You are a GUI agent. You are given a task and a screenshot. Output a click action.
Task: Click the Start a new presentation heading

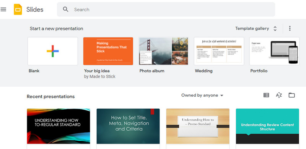tap(56, 29)
